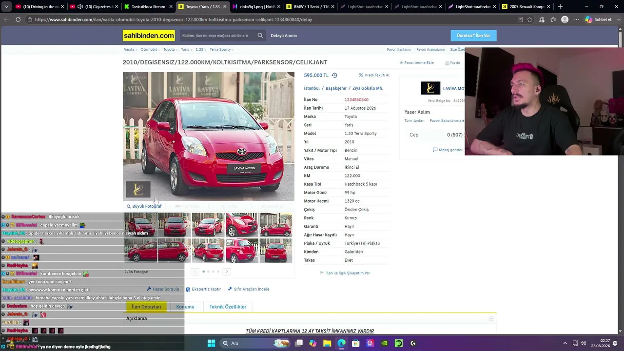The height and width of the screenshot is (351, 624).
Task: Open the Ziya Gökalp Mh. location link
Action: coord(368,88)
